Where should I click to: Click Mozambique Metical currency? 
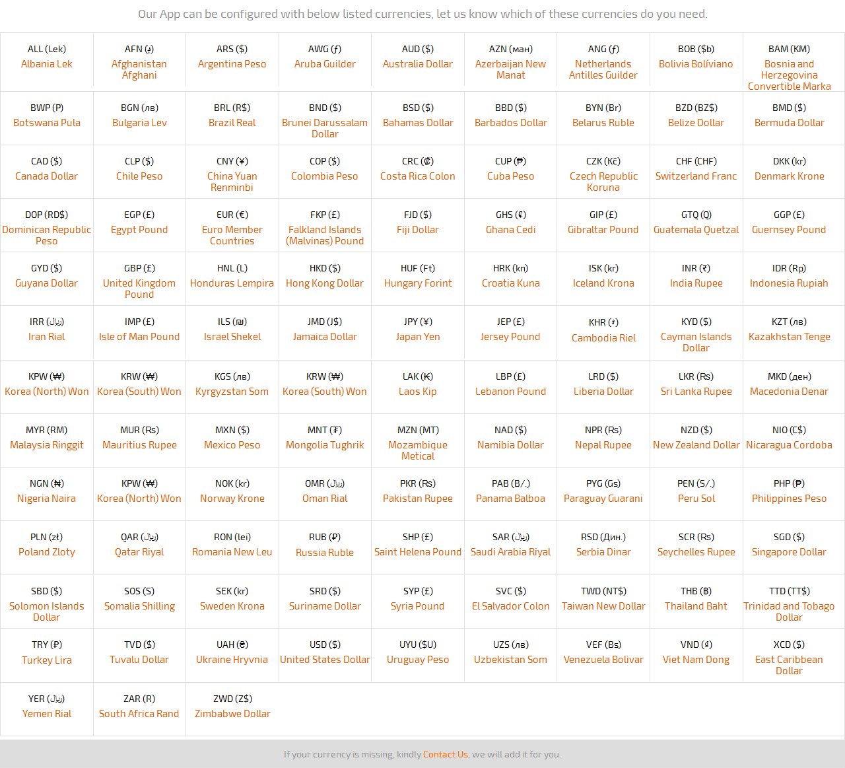pyautogui.click(x=418, y=450)
